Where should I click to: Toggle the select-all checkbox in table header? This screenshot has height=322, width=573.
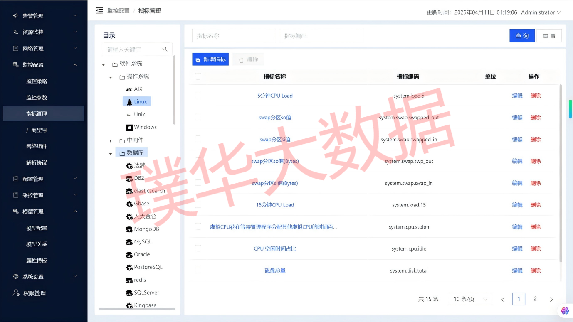(198, 76)
